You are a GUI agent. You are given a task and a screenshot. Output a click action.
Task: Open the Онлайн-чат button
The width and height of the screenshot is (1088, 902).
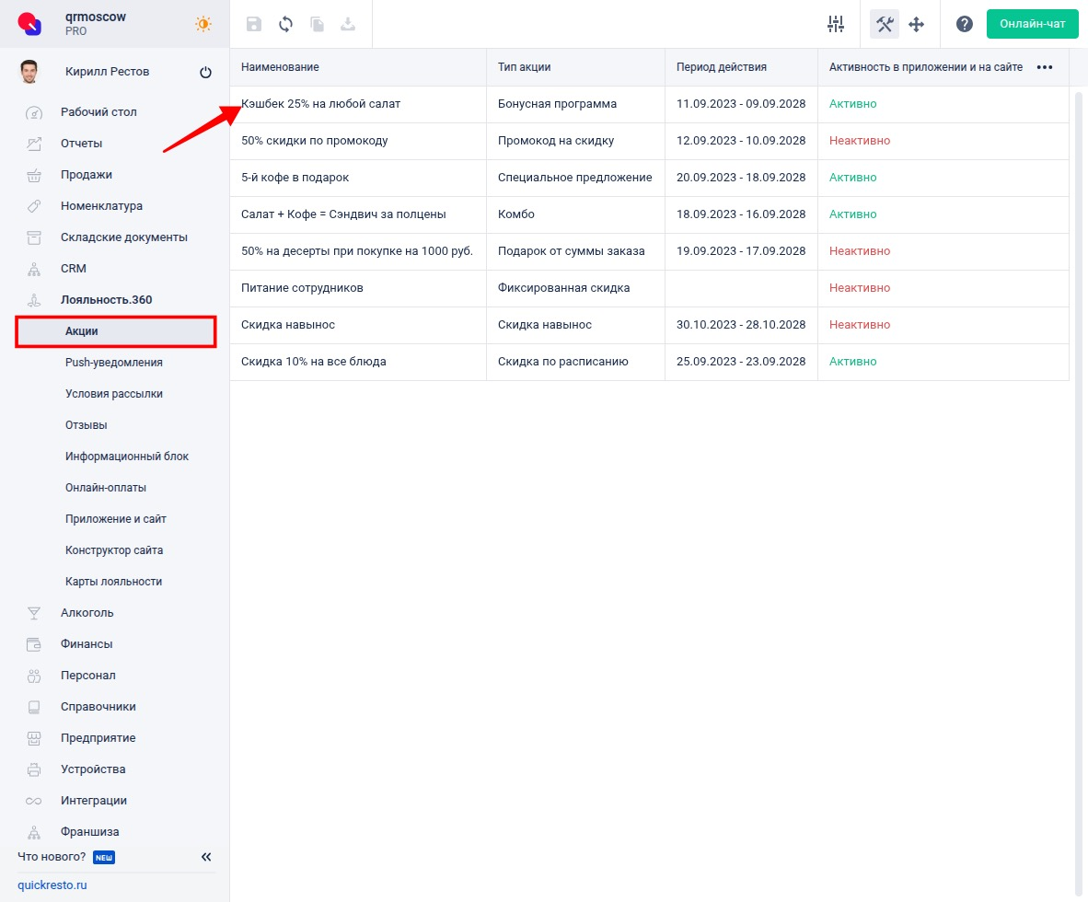(1033, 24)
